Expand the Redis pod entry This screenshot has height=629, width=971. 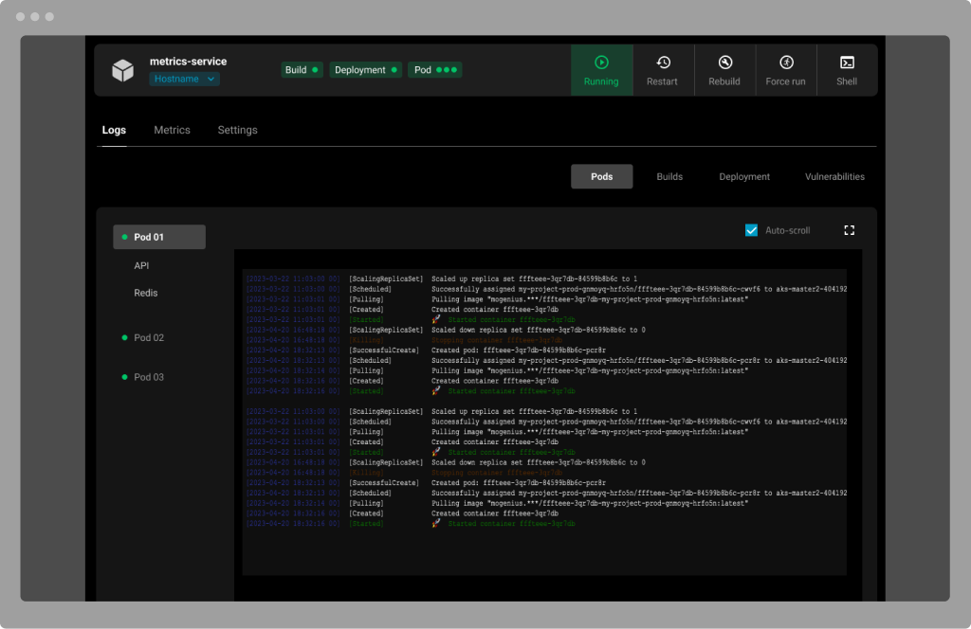(145, 293)
